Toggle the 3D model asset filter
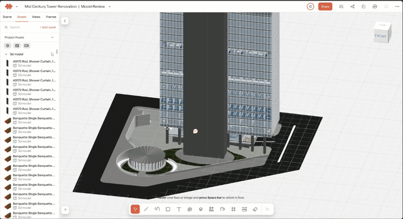This screenshot has height=219, width=403. (x=7, y=45)
